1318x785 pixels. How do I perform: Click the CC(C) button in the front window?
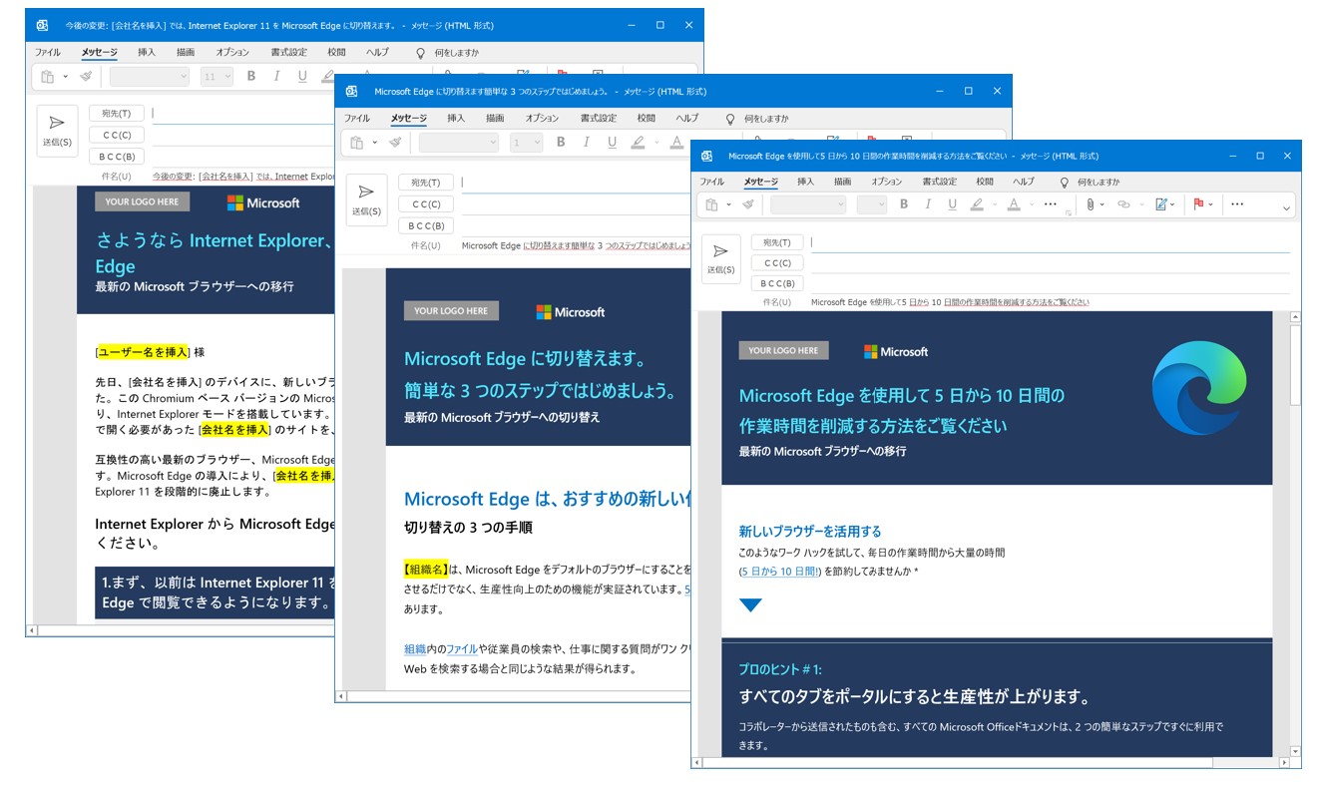coord(776,263)
